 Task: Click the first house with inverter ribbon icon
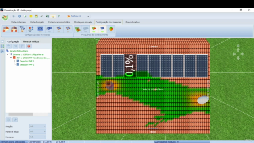[6, 29]
